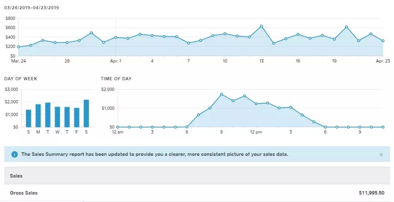Open the Gross Sales row label

[x=24, y=193]
